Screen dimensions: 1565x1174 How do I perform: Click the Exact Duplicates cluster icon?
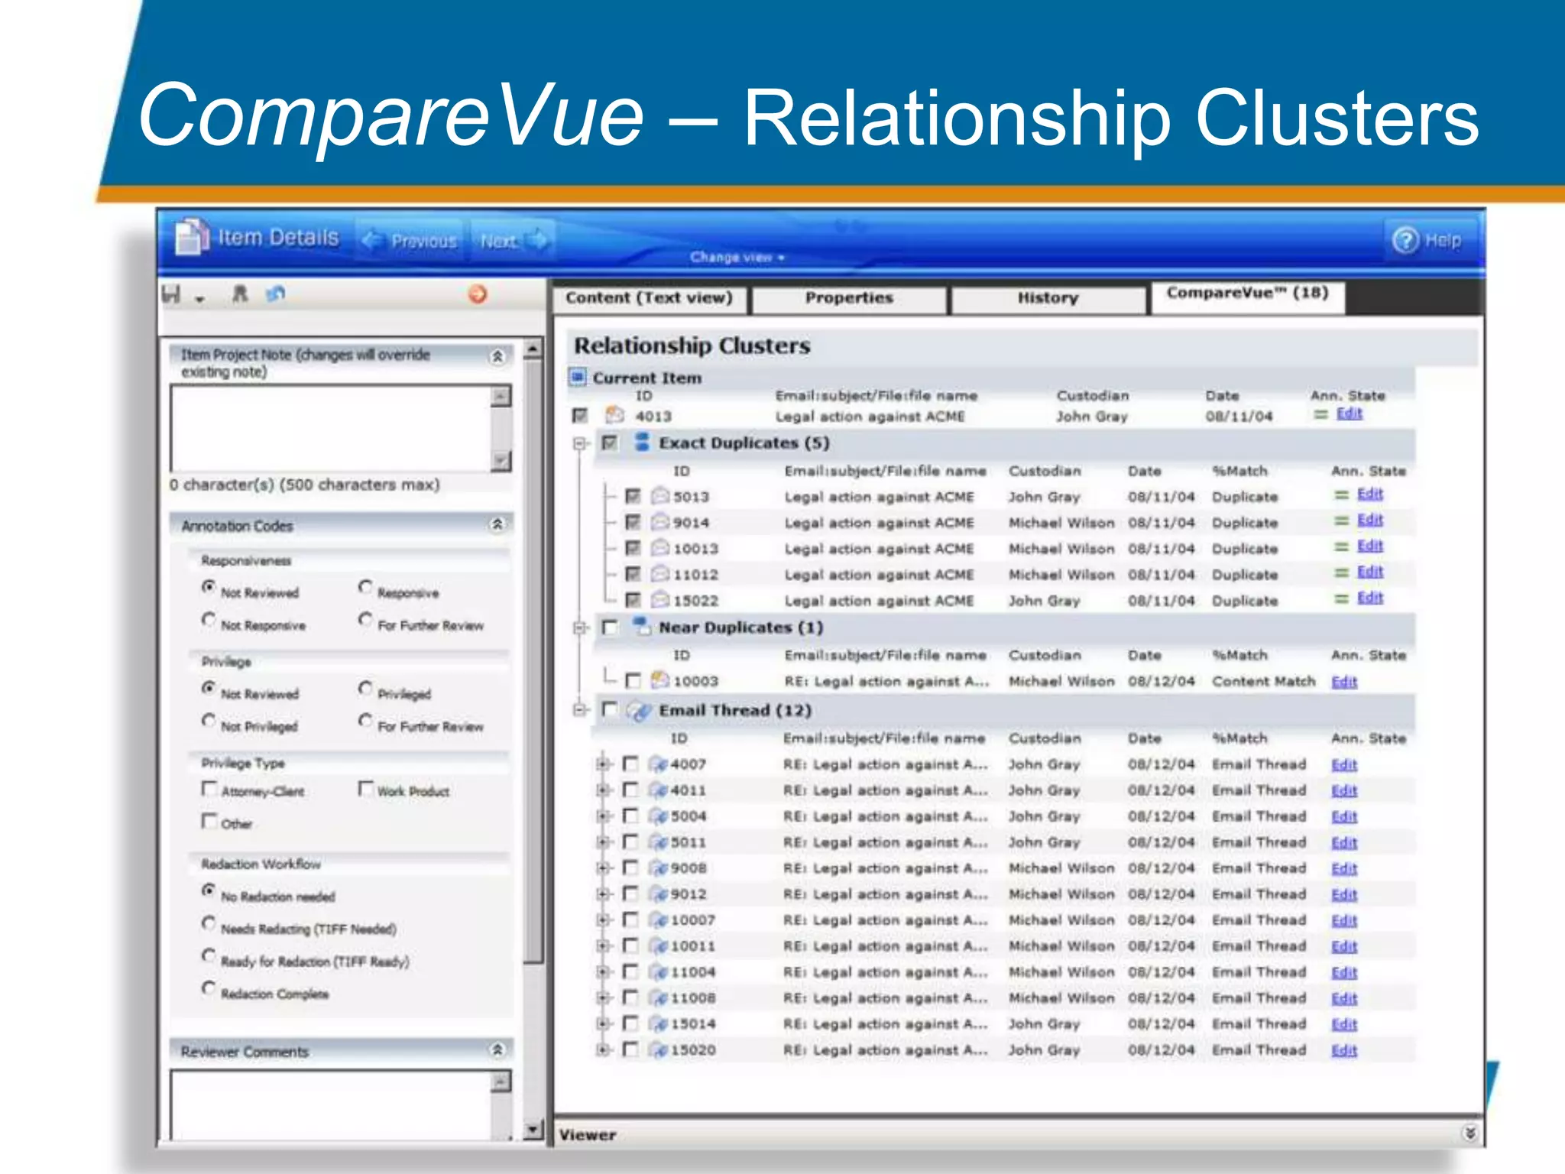click(x=642, y=443)
